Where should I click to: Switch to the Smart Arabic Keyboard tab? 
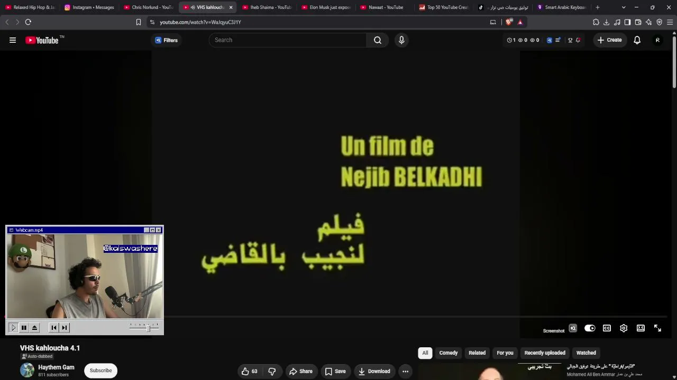(562, 7)
